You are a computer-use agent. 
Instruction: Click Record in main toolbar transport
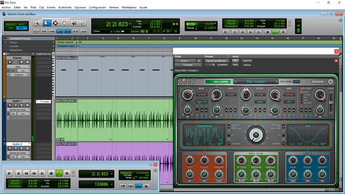(283, 32)
